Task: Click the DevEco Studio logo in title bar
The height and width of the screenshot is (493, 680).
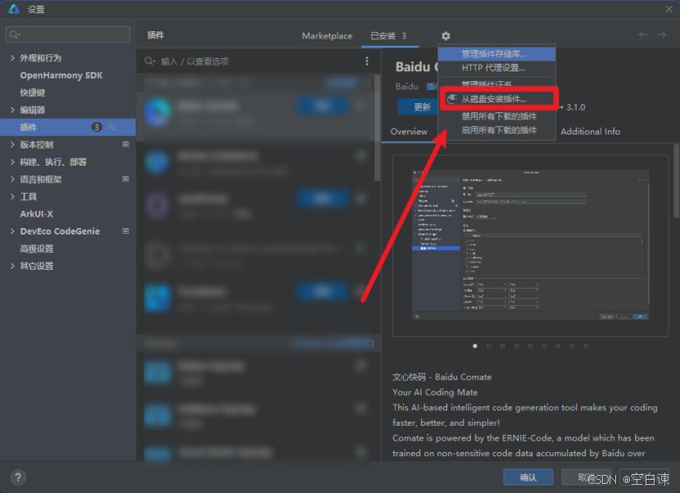Action: [13, 9]
